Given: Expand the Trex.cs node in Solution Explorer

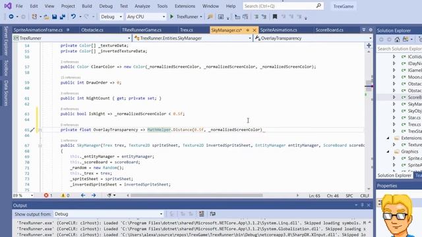Looking at the screenshot, I should 394,124.
